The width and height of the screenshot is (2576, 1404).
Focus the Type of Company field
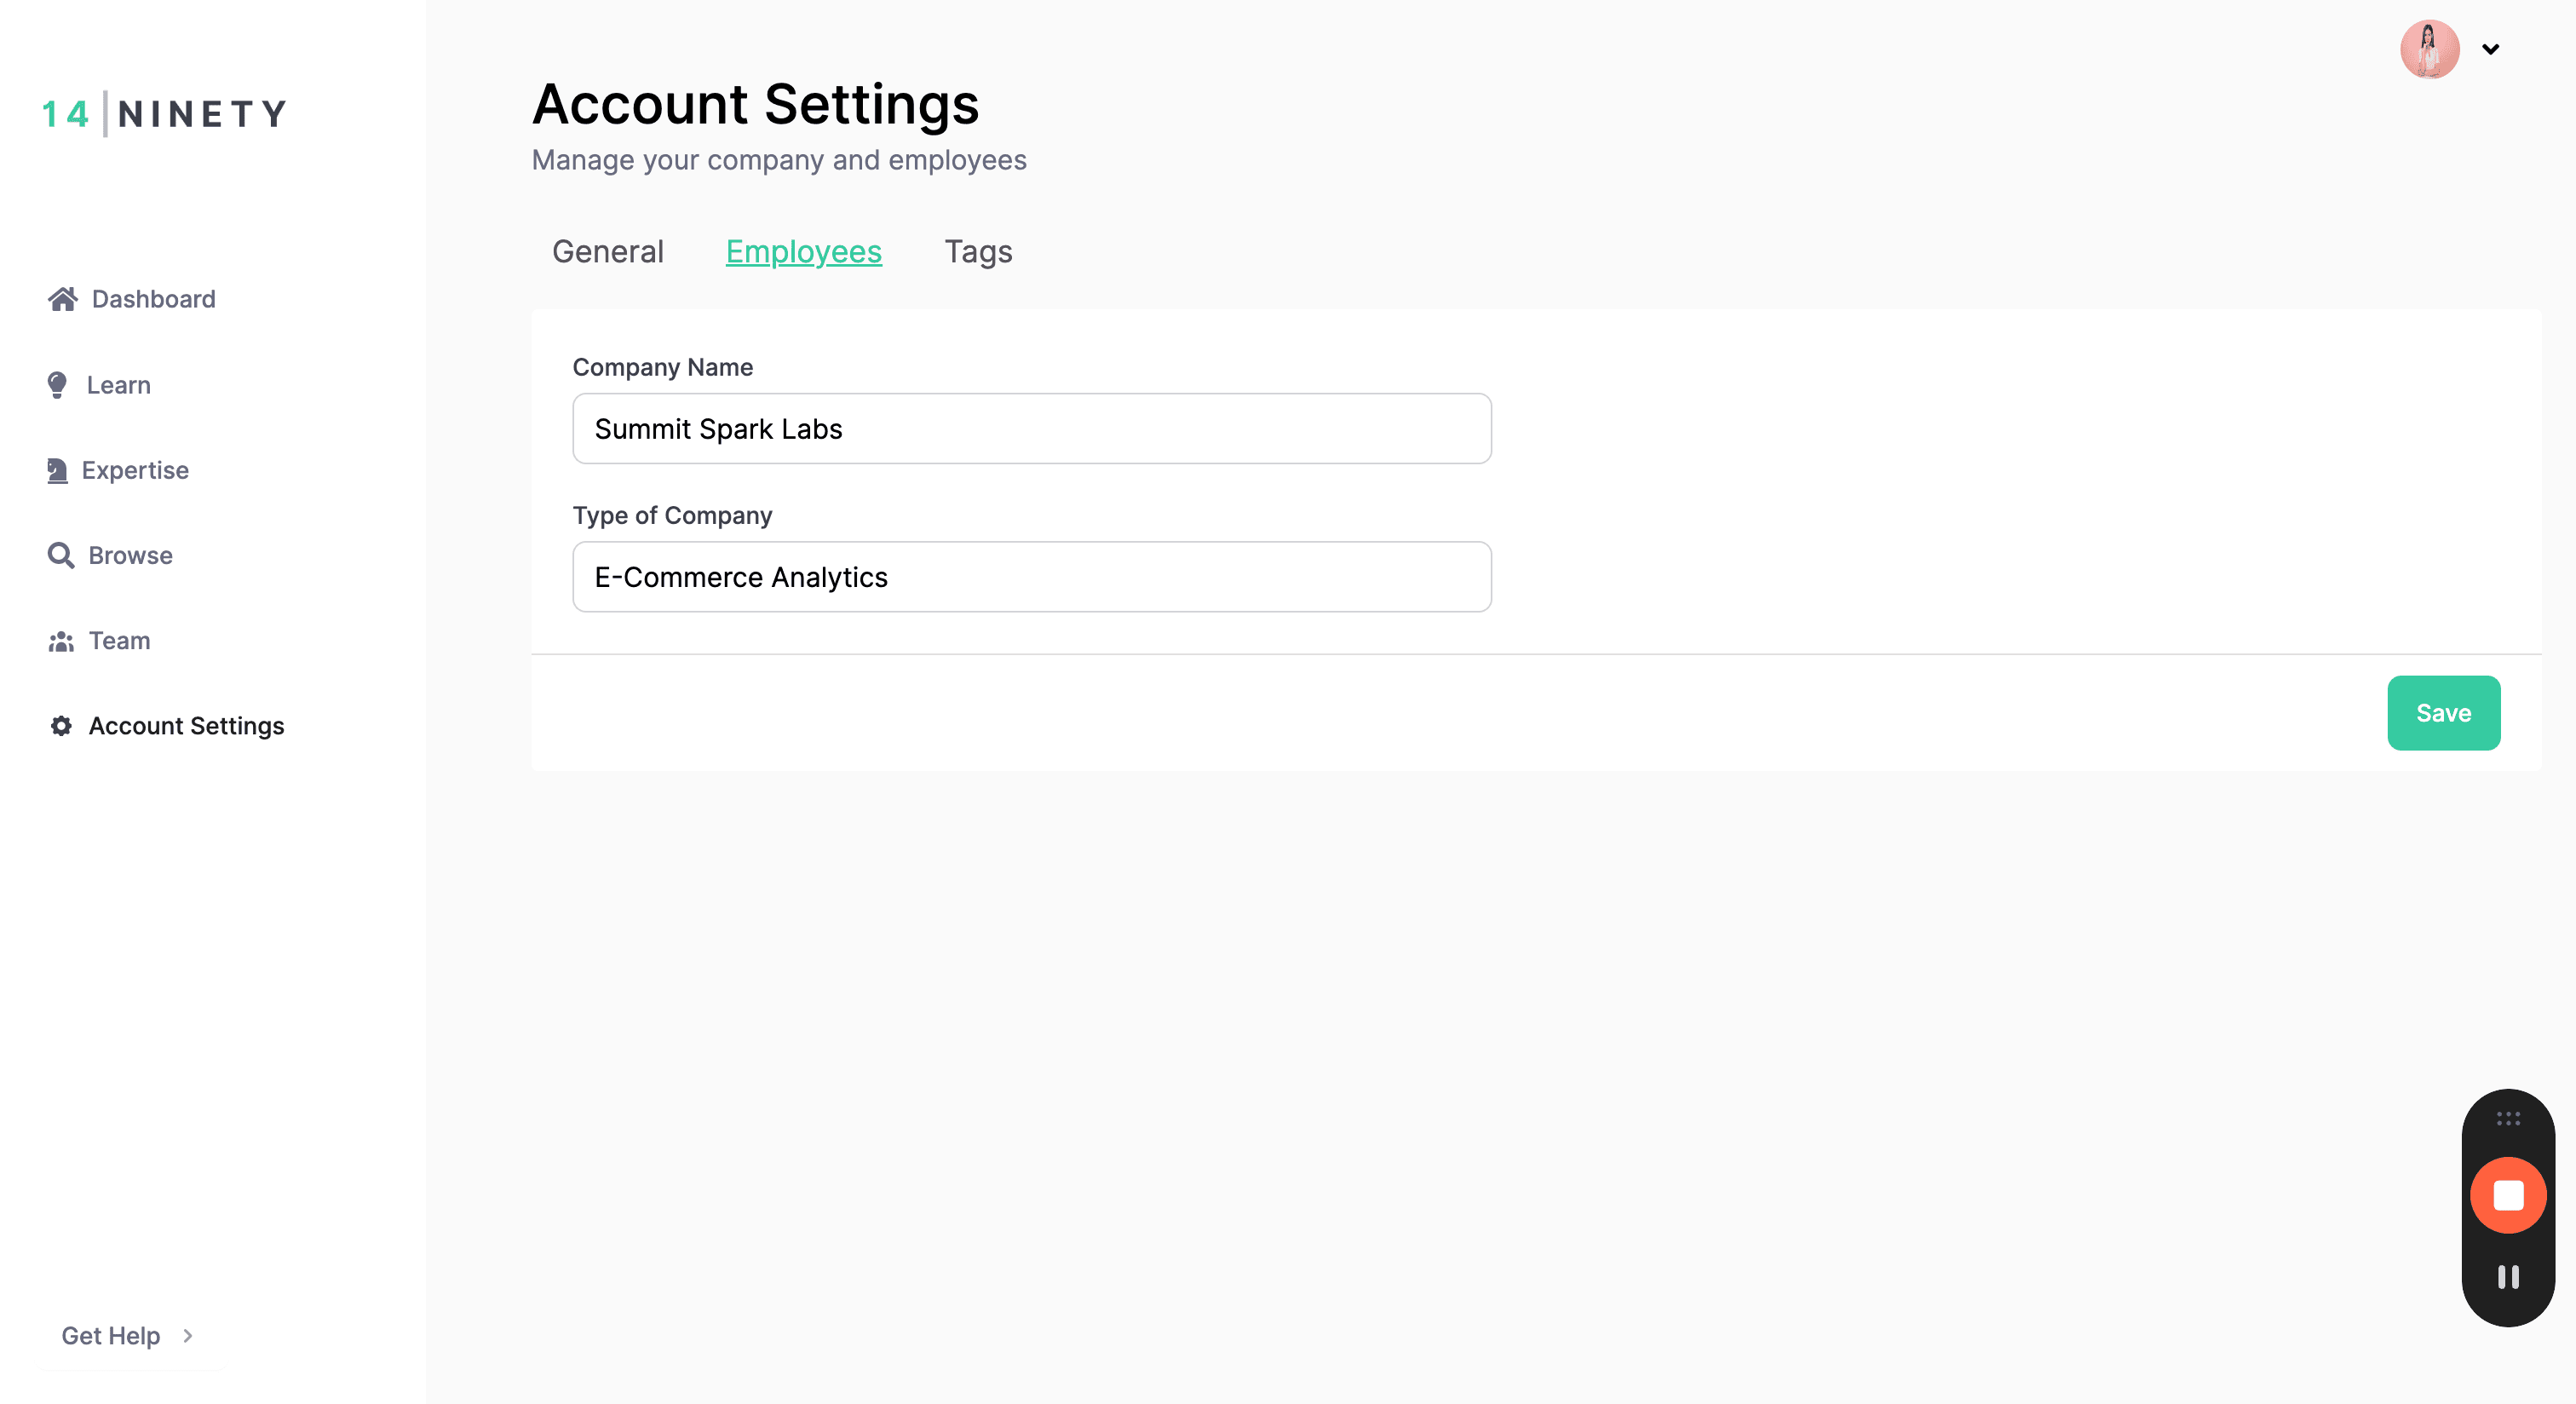click(1031, 577)
